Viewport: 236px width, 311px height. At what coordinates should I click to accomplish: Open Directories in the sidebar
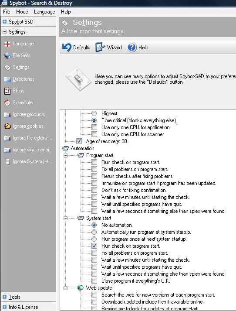pyautogui.click(x=24, y=79)
